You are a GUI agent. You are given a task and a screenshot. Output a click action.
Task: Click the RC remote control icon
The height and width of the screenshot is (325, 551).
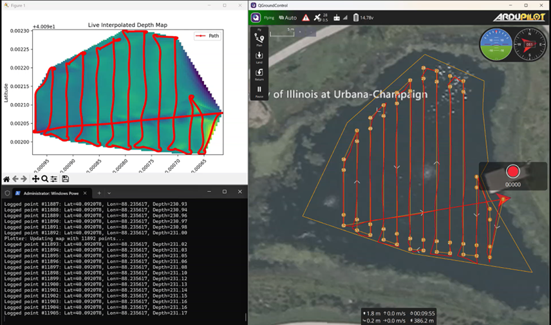pyautogui.click(x=337, y=17)
